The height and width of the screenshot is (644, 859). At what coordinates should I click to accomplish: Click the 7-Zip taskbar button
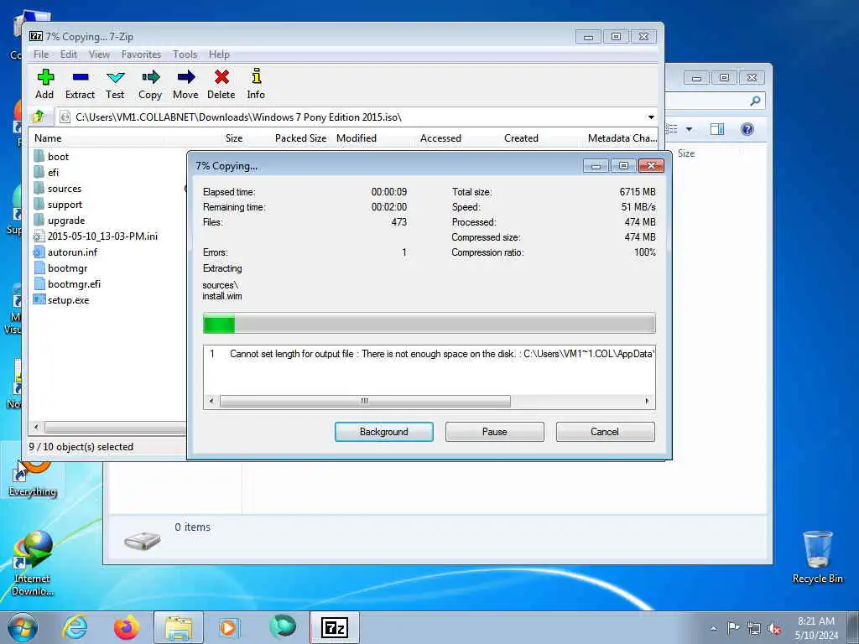click(335, 627)
